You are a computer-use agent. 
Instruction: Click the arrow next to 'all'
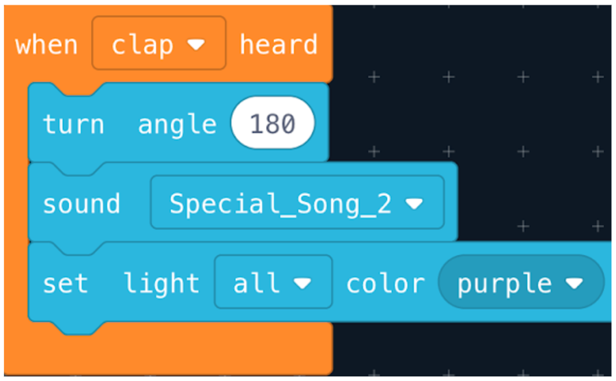tap(302, 283)
